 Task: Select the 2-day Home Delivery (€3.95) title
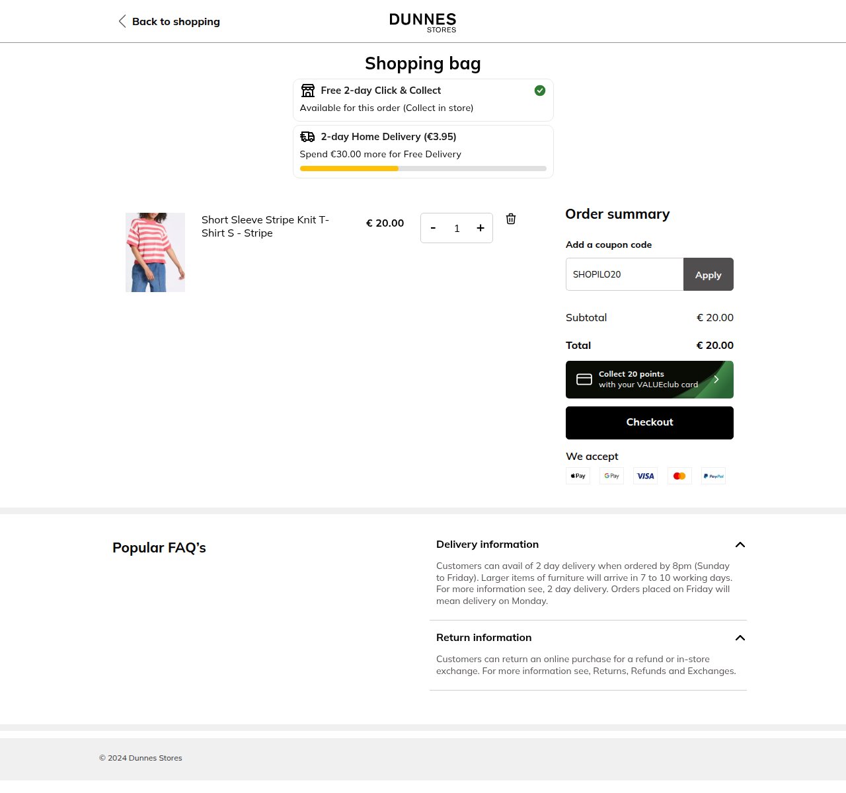[x=389, y=137]
